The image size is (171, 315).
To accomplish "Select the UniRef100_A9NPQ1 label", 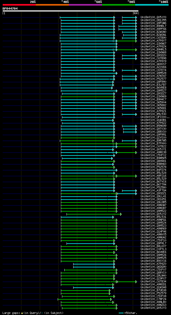I will pyautogui.click(x=153, y=220).
